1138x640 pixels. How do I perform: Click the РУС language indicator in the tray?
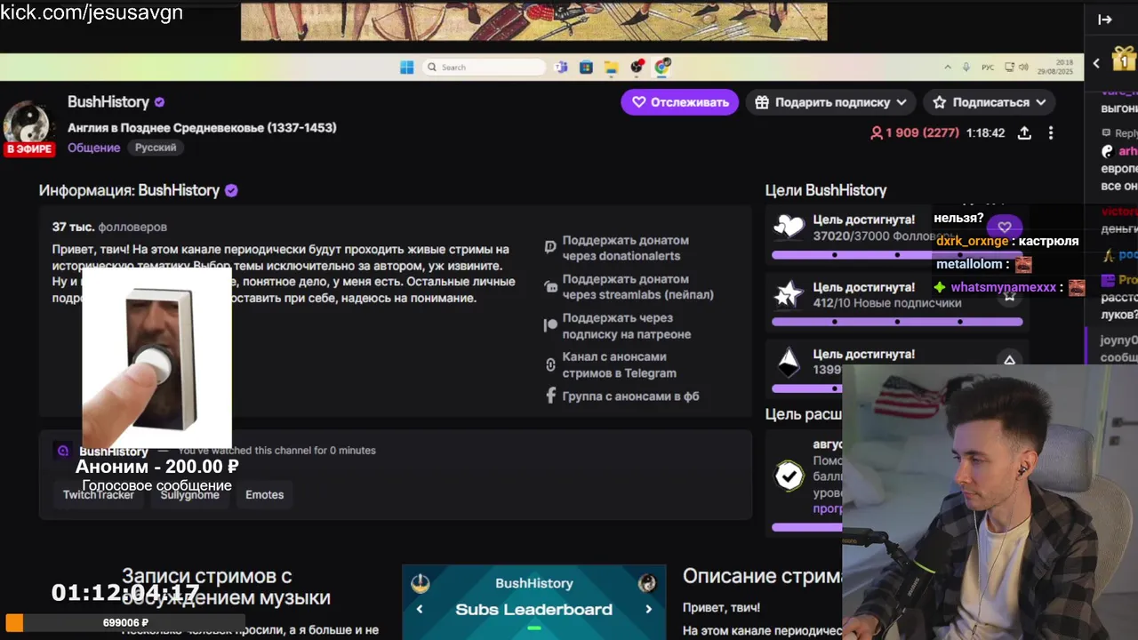click(988, 68)
